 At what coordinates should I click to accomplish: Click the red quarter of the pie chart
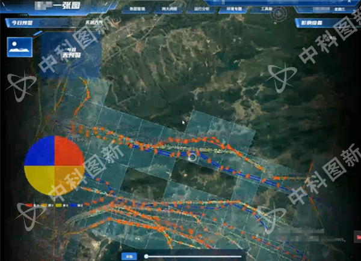[x=69, y=151]
